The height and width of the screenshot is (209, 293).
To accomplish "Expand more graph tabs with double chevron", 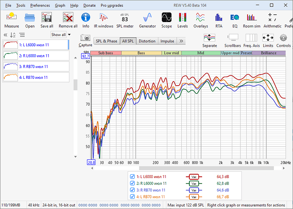I will click(x=181, y=41).
